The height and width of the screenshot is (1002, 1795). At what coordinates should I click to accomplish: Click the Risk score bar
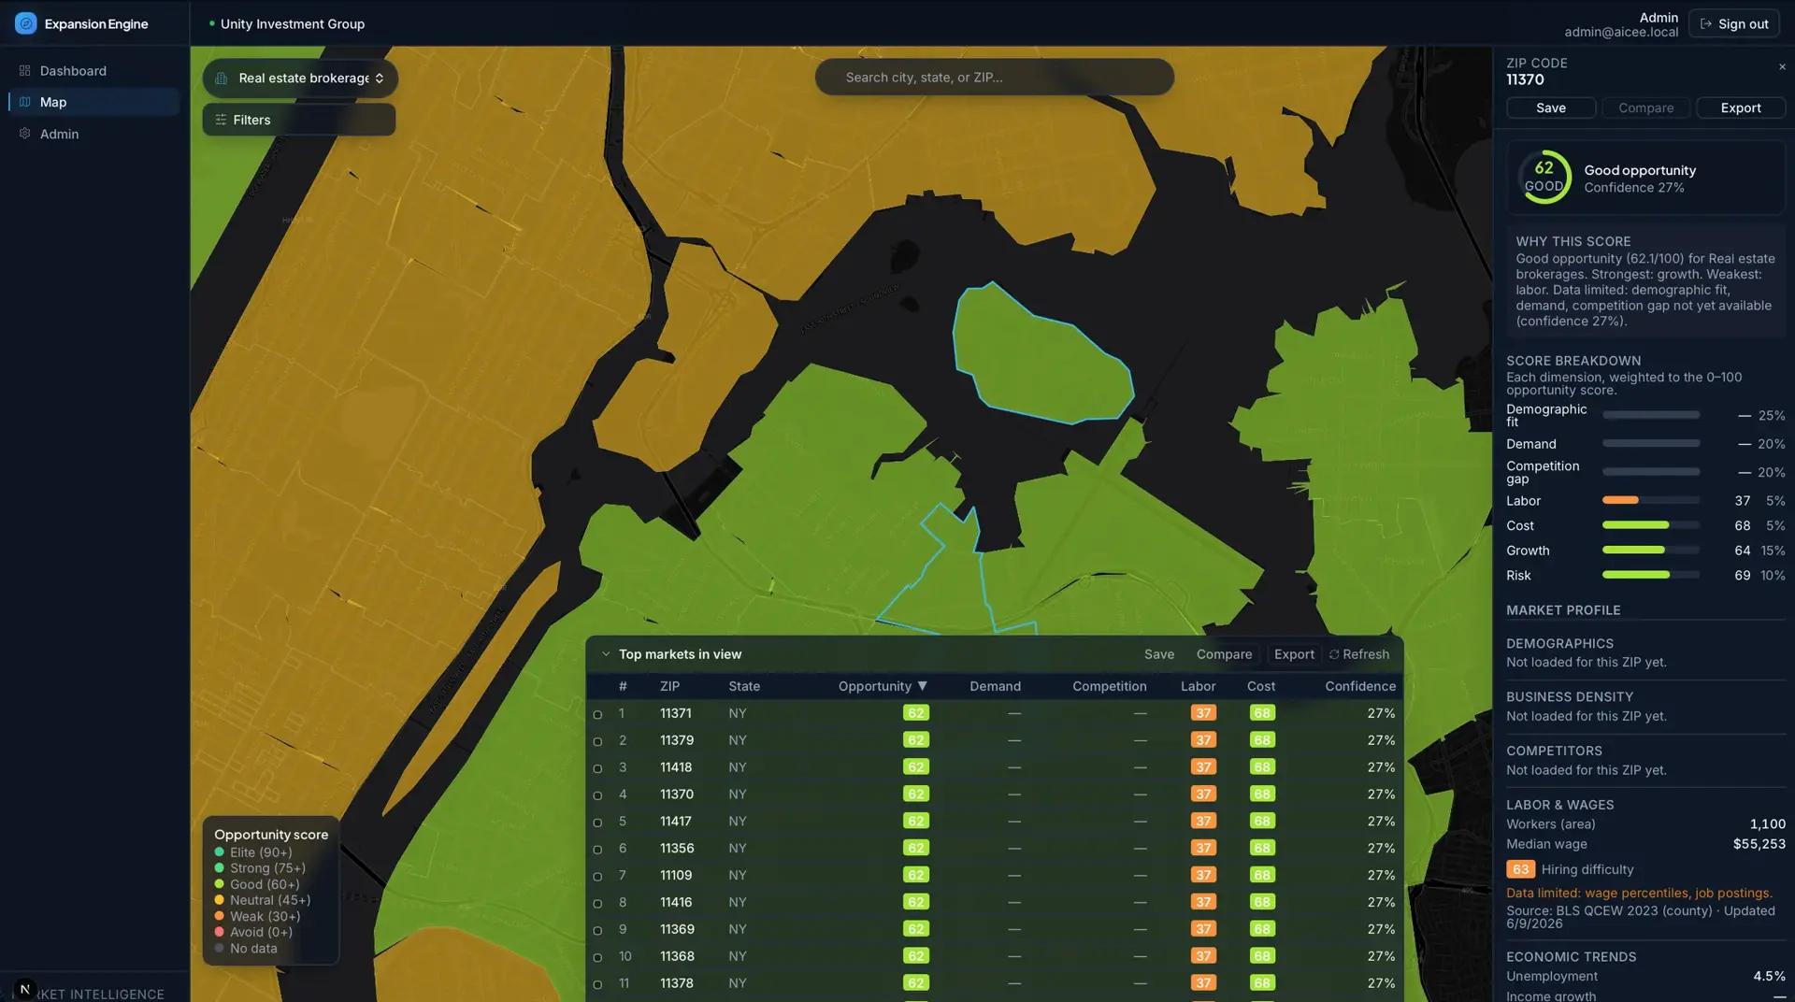[x=1651, y=575]
